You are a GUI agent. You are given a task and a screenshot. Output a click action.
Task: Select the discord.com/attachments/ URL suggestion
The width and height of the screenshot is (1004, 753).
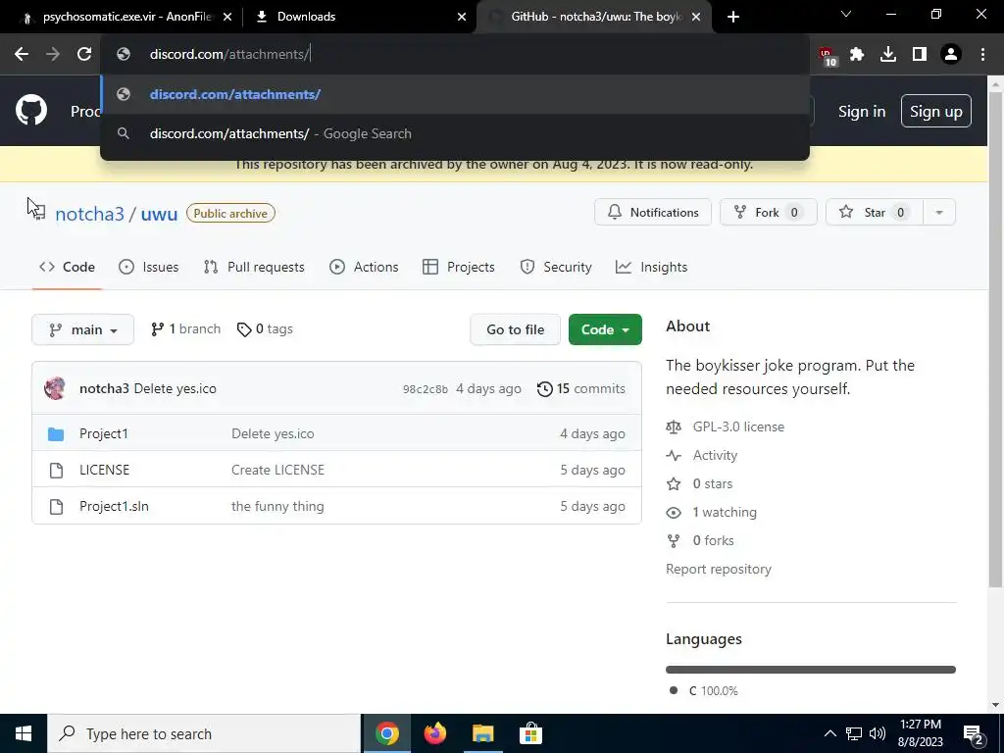455,94
